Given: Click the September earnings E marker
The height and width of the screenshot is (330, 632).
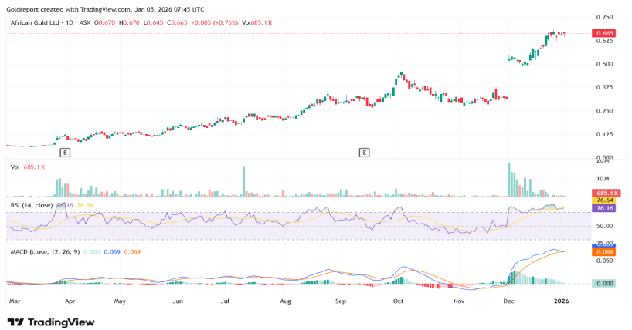Looking at the screenshot, I should point(364,153).
